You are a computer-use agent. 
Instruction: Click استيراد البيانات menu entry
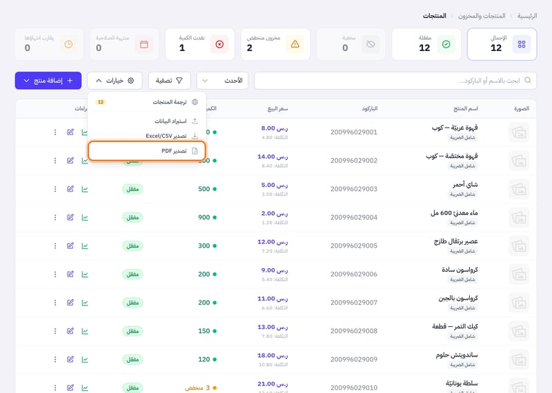[x=147, y=121]
